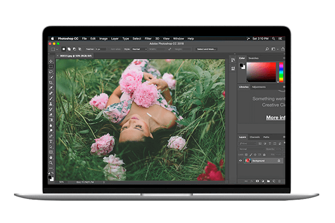Toggle Lock image pixels brush icon
The height and width of the screenshot is (223, 335).
251,154
